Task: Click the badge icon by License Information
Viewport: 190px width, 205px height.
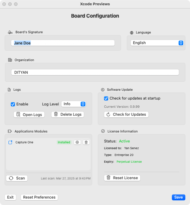Action: click(103, 131)
